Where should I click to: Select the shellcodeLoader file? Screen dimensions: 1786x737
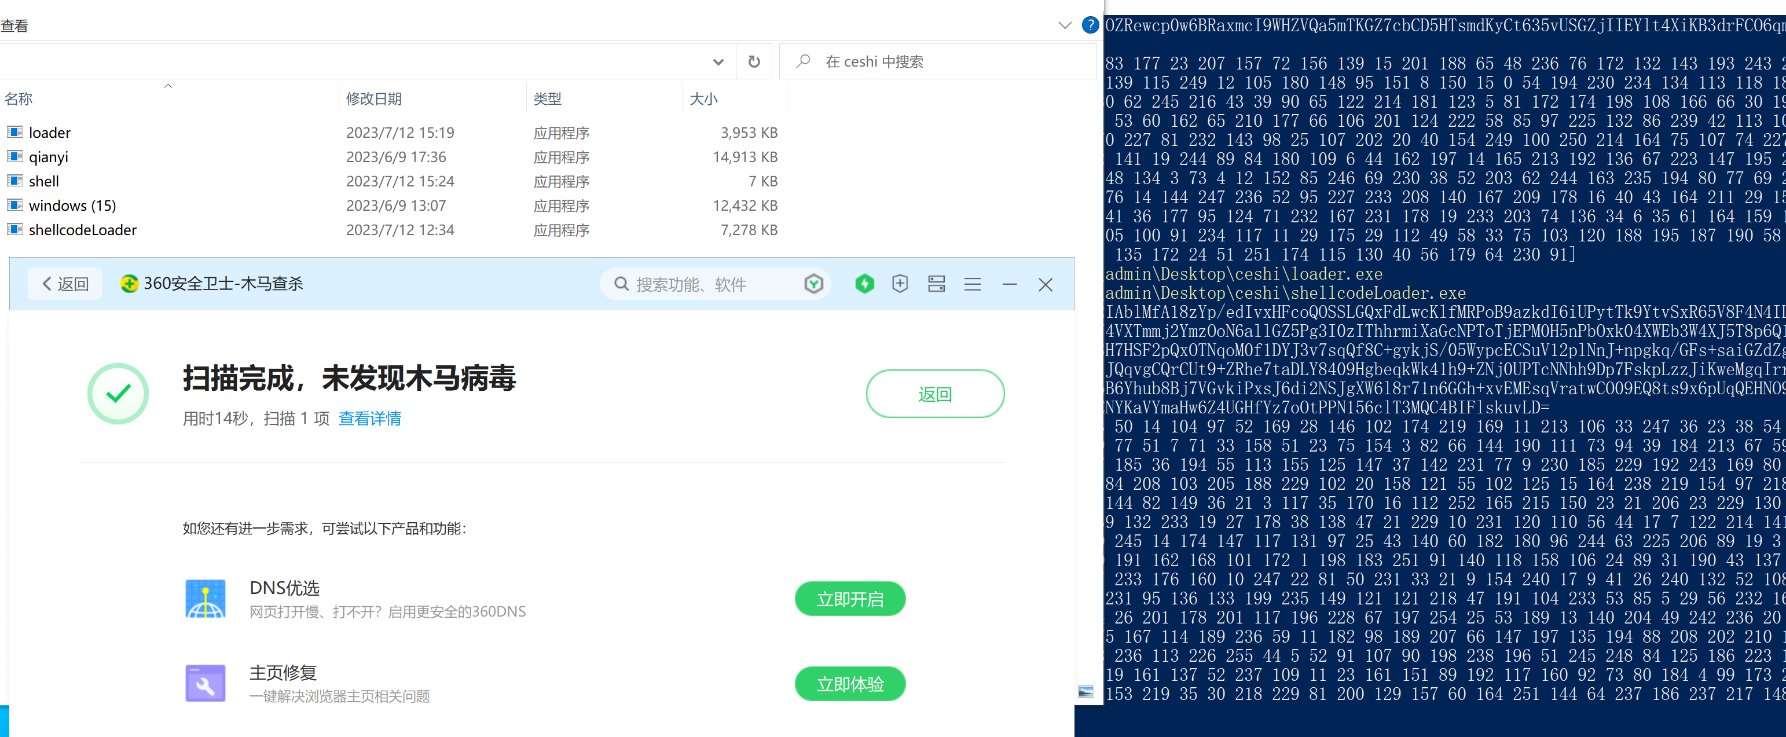[83, 229]
